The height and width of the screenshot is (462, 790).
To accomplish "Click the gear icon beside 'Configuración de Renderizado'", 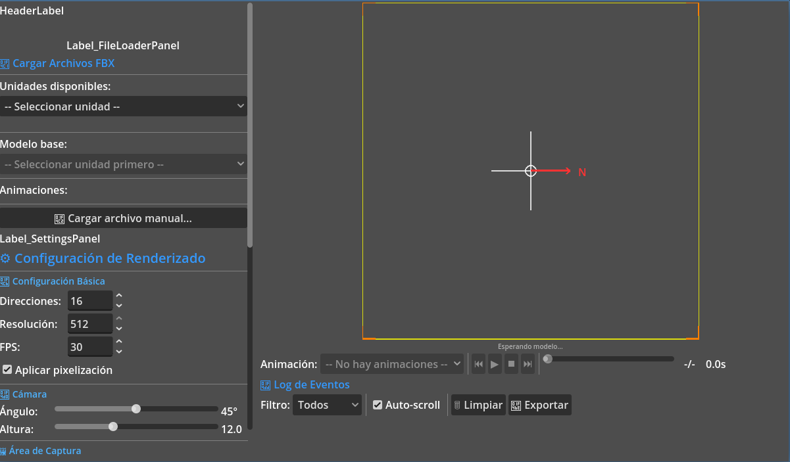I will click(6, 258).
